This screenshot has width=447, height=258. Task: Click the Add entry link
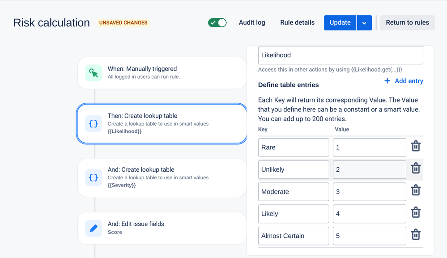pyautogui.click(x=404, y=81)
